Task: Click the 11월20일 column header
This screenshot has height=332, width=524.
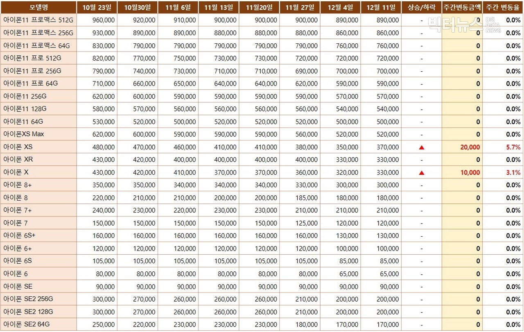Action: (259, 7)
